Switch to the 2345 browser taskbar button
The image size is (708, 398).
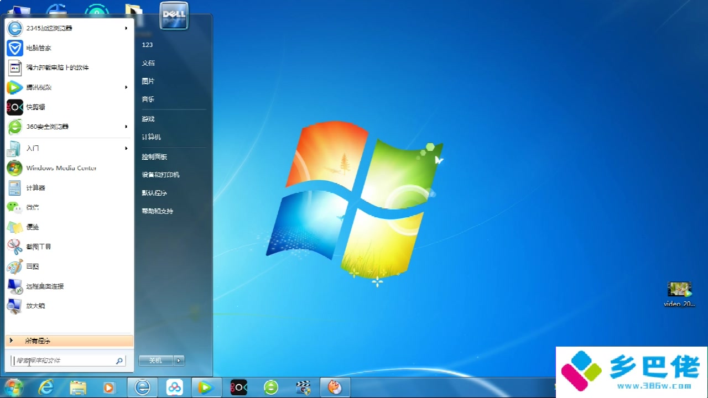[143, 388]
